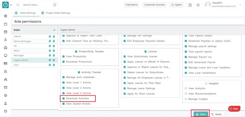Open the sidebar TV monitor icon

tap(5, 24)
